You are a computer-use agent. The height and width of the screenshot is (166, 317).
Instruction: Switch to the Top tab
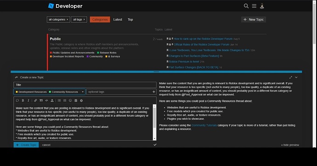click(130, 20)
